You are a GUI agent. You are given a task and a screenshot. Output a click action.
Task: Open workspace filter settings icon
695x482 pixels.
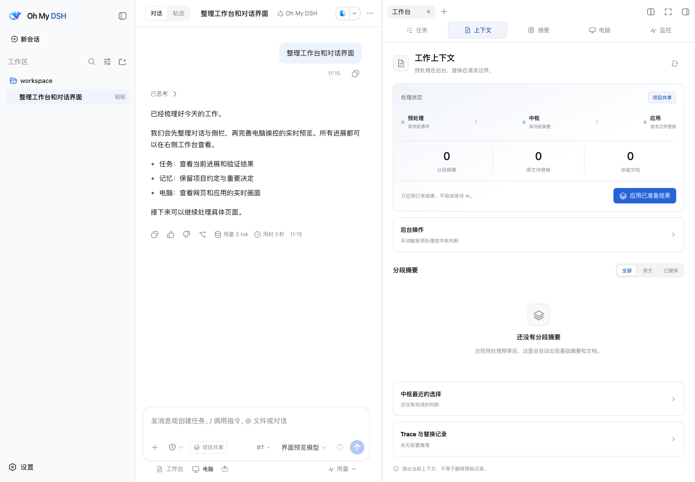pyautogui.click(x=107, y=62)
